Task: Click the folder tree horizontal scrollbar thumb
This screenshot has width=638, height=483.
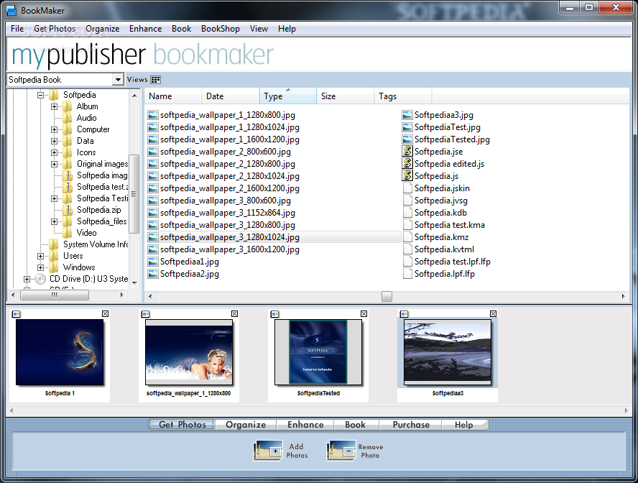Action: [55, 295]
